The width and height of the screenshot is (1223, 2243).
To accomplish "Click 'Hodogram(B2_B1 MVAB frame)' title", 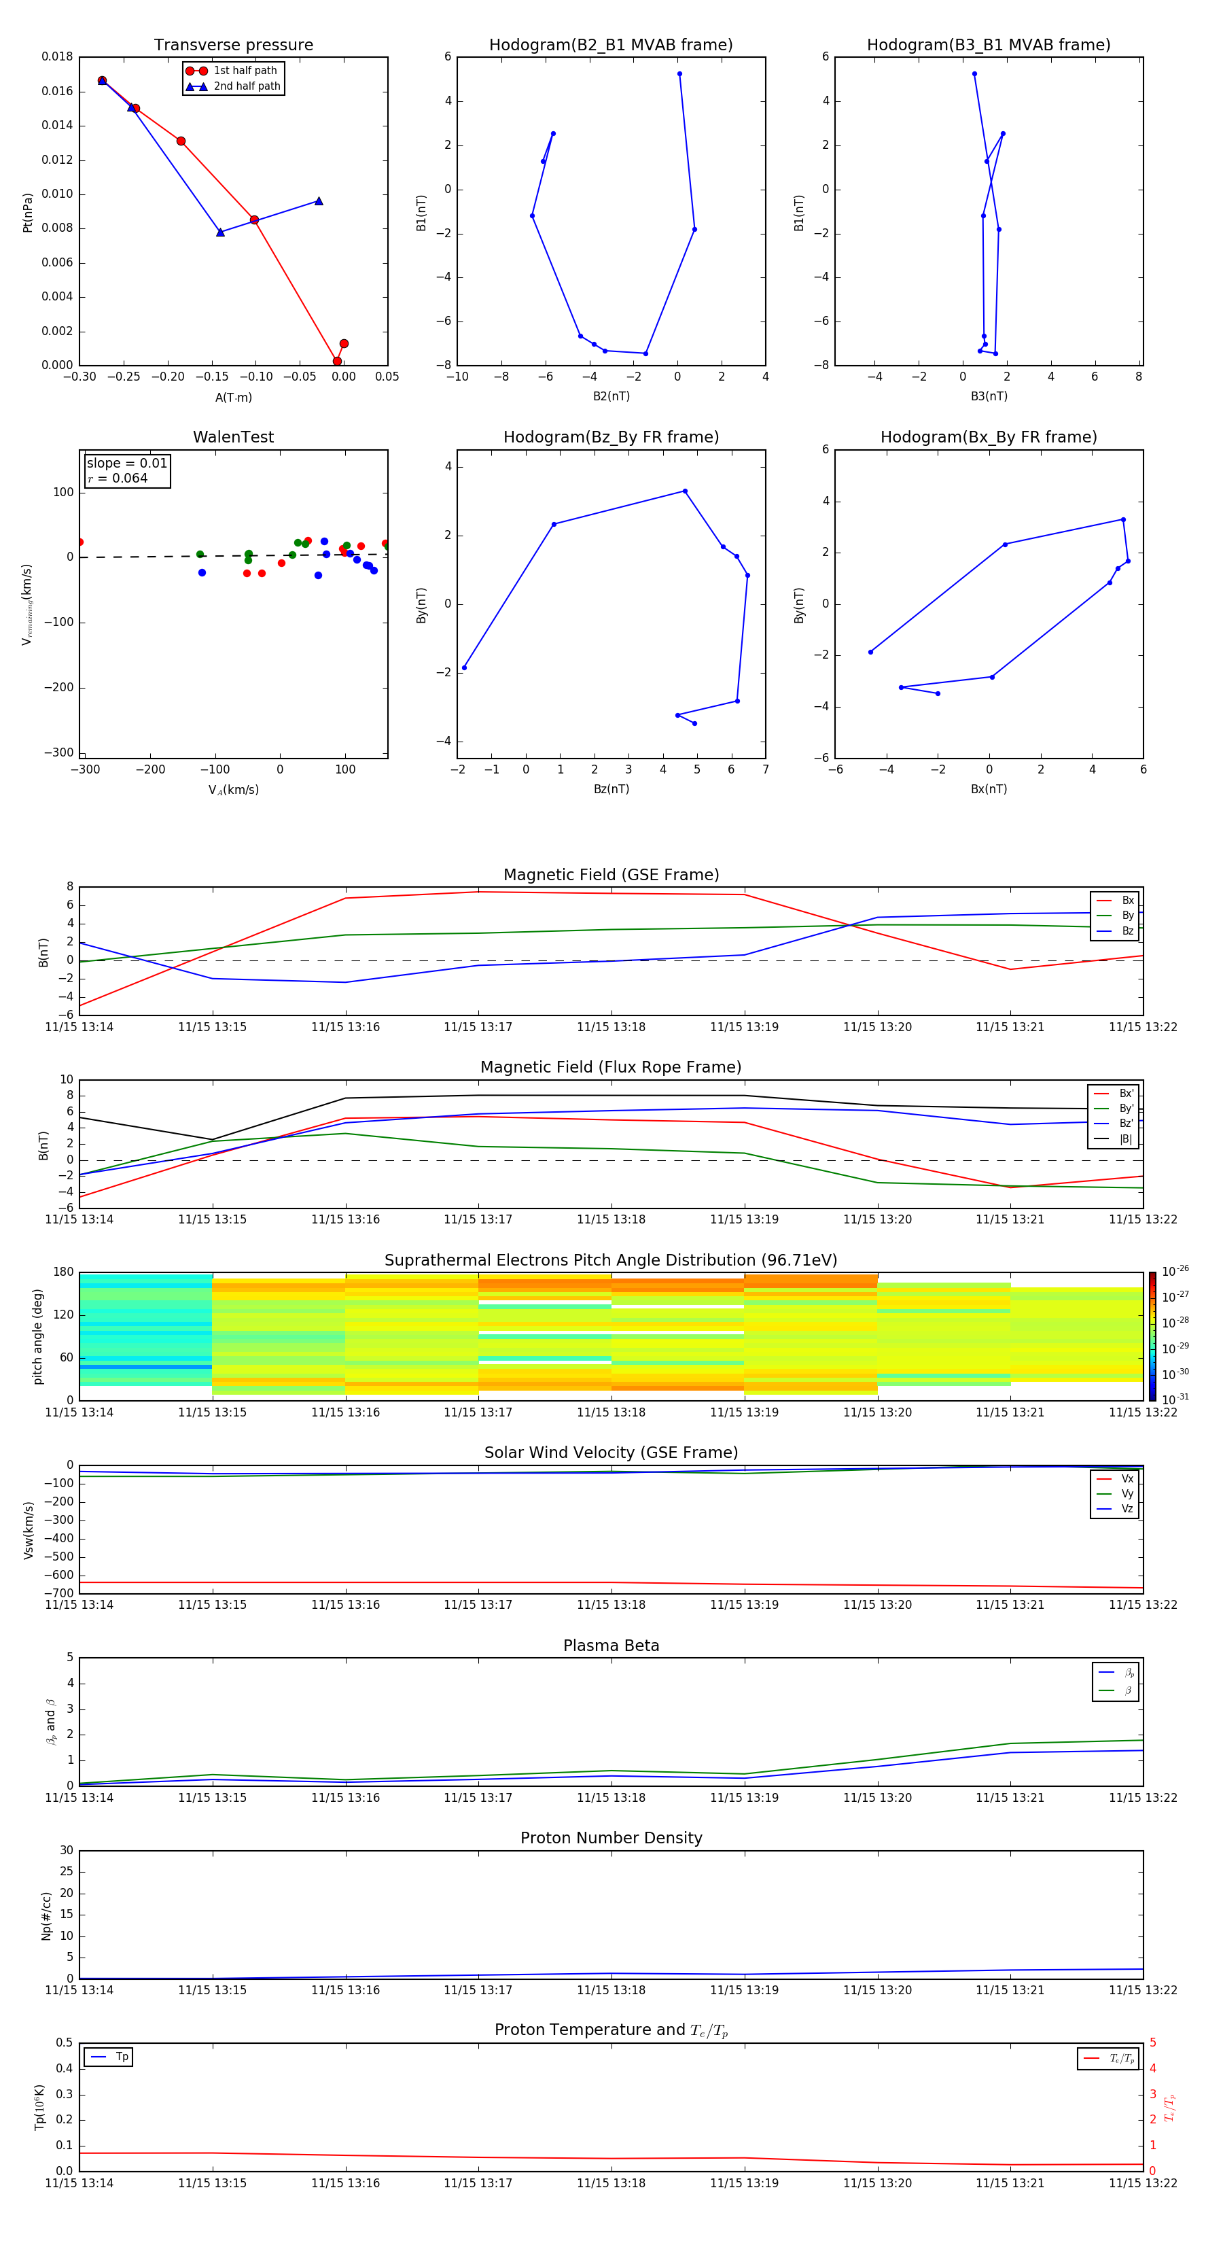I will tap(611, 44).
